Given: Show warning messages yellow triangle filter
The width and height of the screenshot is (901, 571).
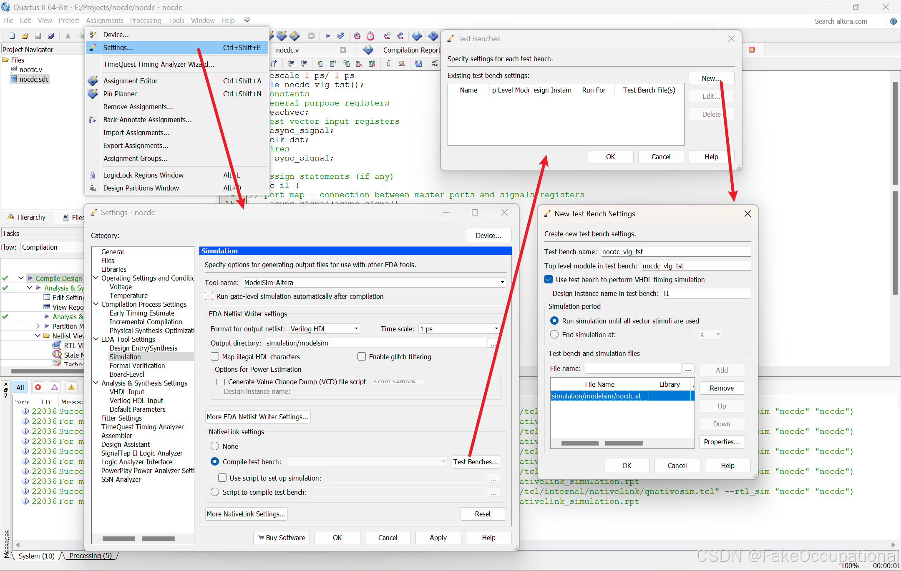Looking at the screenshot, I should coord(71,387).
